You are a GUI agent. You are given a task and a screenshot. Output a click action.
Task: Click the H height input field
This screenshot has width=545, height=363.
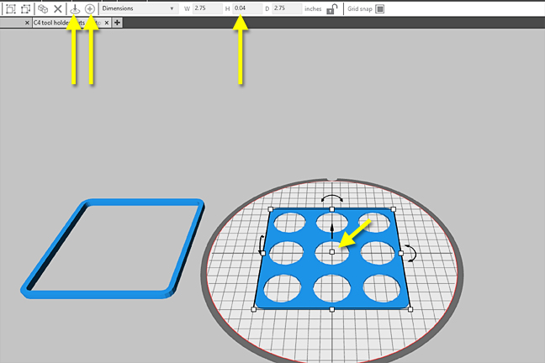247,8
